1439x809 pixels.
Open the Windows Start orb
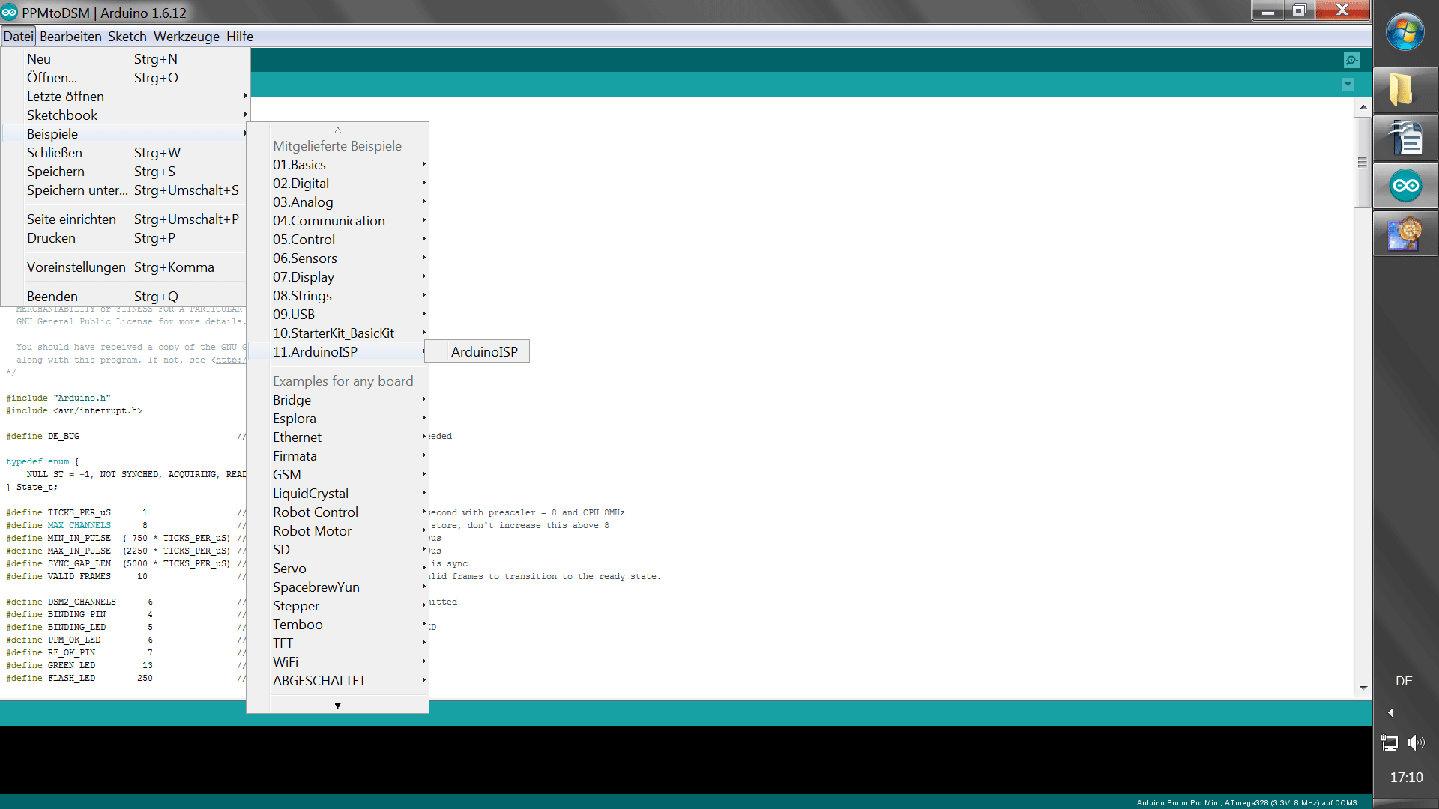1405,33
